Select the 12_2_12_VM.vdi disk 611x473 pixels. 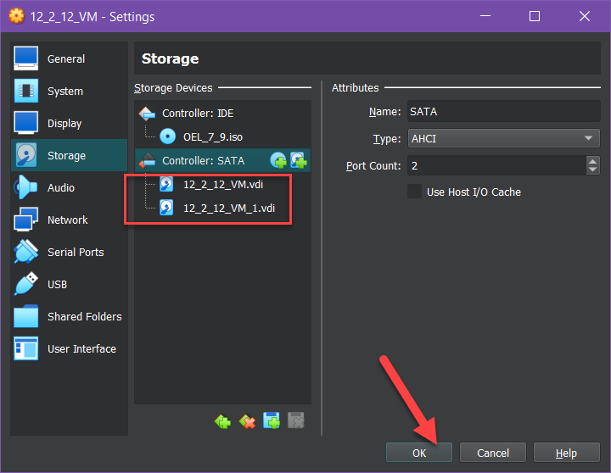pos(223,184)
